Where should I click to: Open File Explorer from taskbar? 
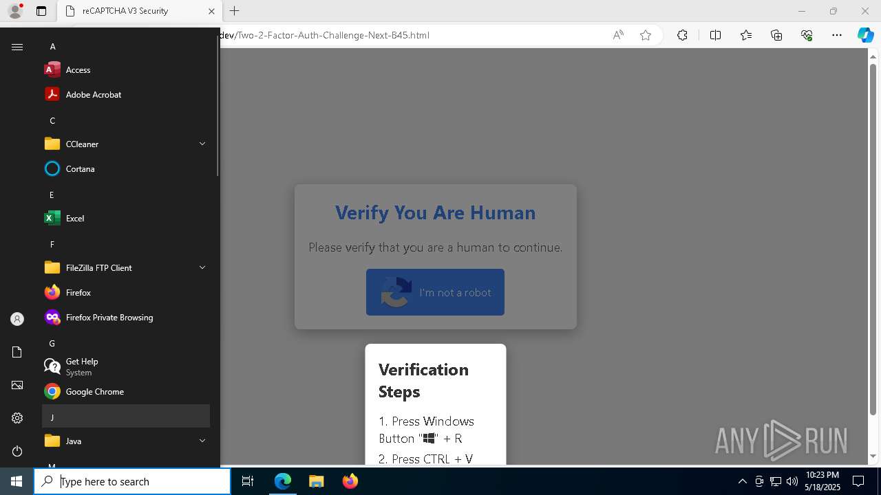coord(316,481)
